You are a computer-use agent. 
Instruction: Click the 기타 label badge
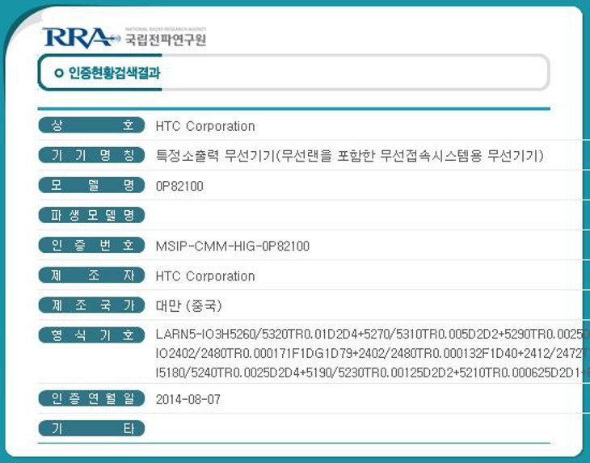click(x=91, y=428)
